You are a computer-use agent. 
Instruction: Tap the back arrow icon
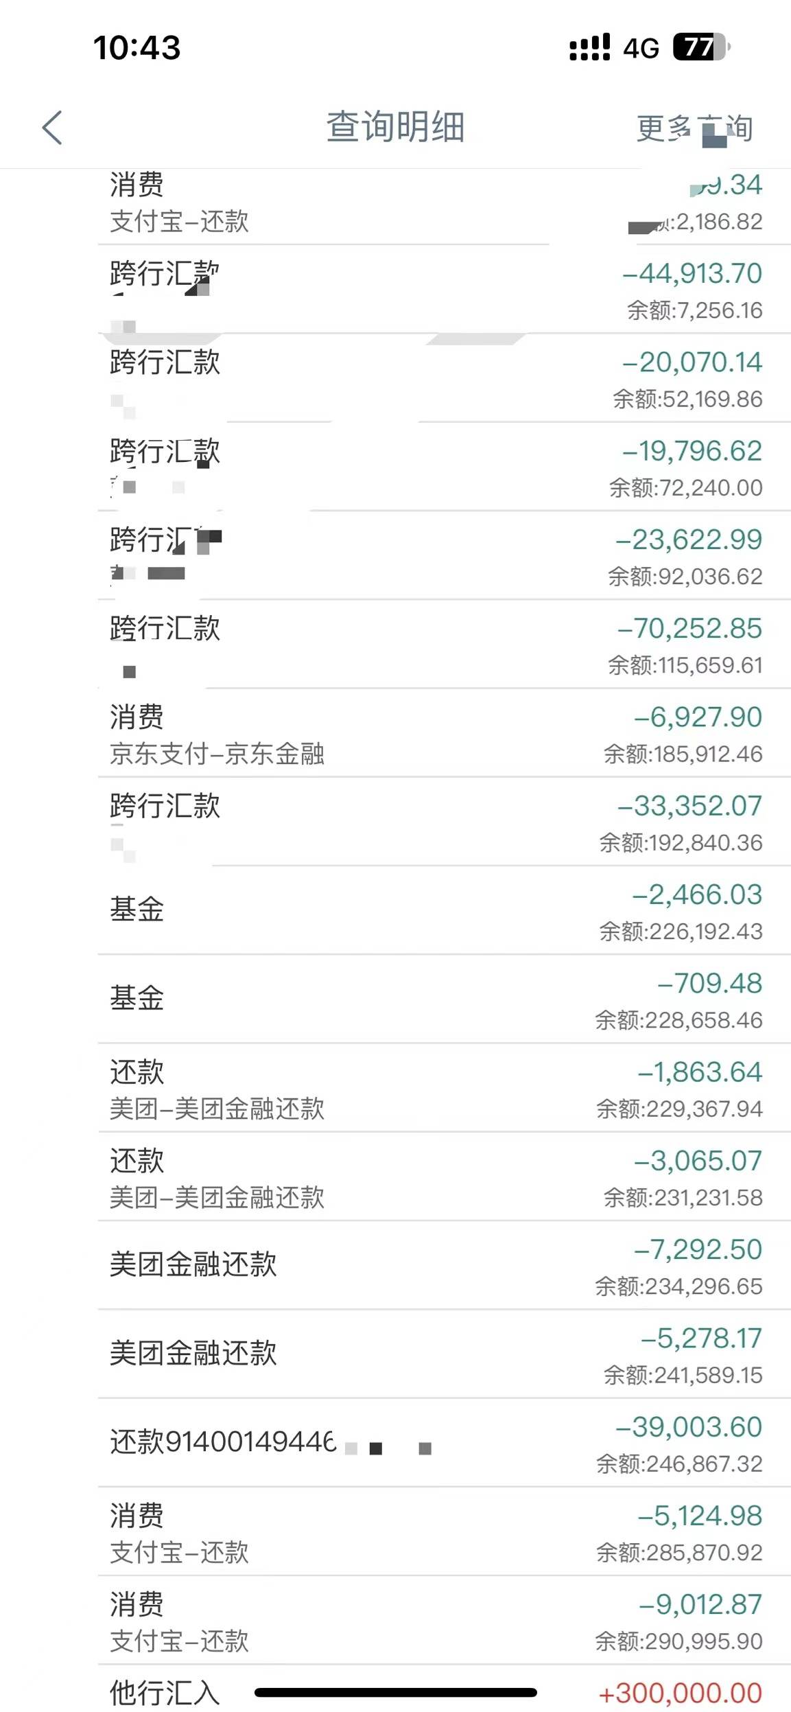52,128
